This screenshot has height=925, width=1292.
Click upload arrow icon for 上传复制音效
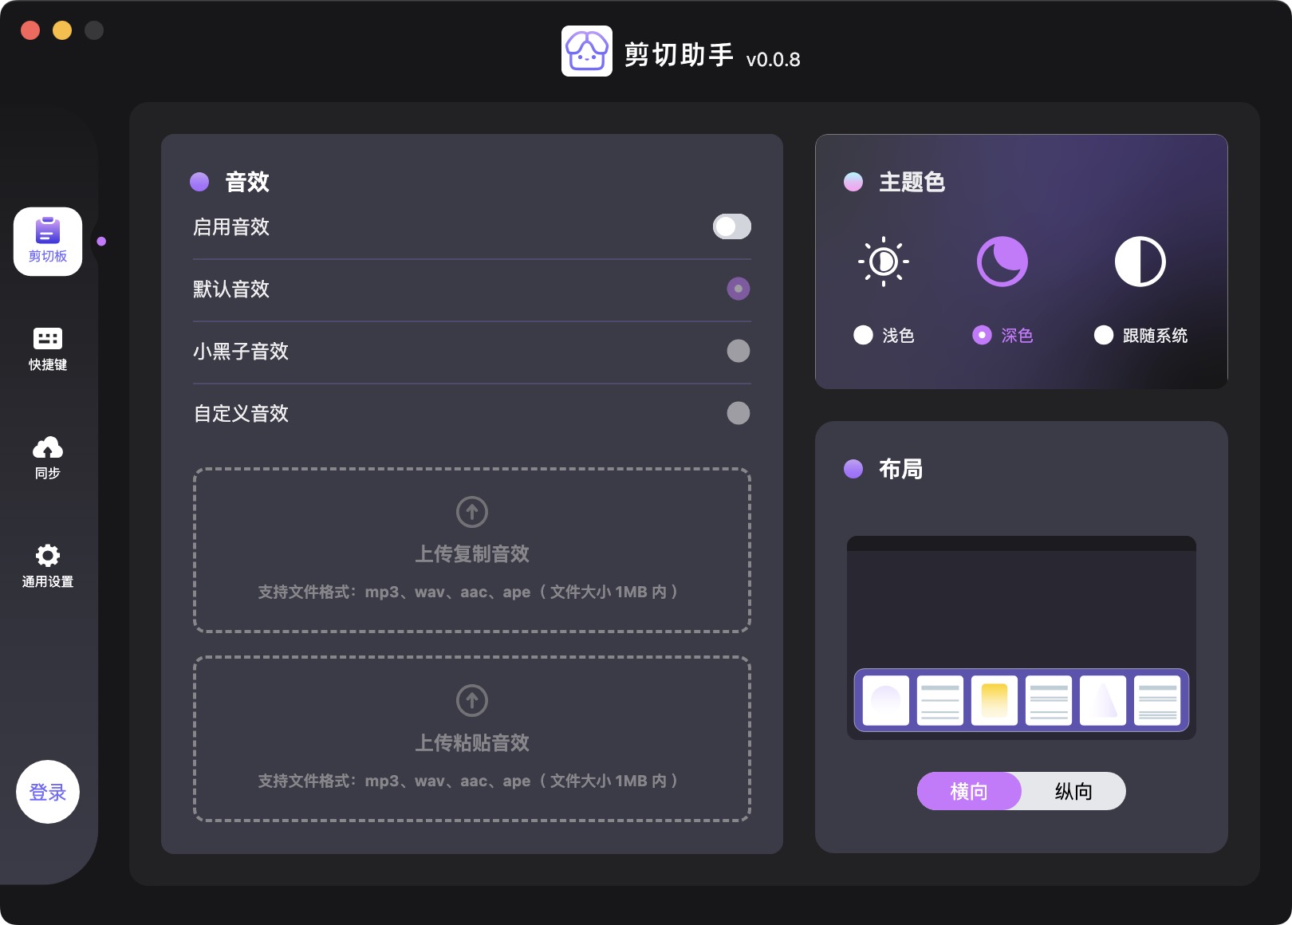(x=472, y=512)
